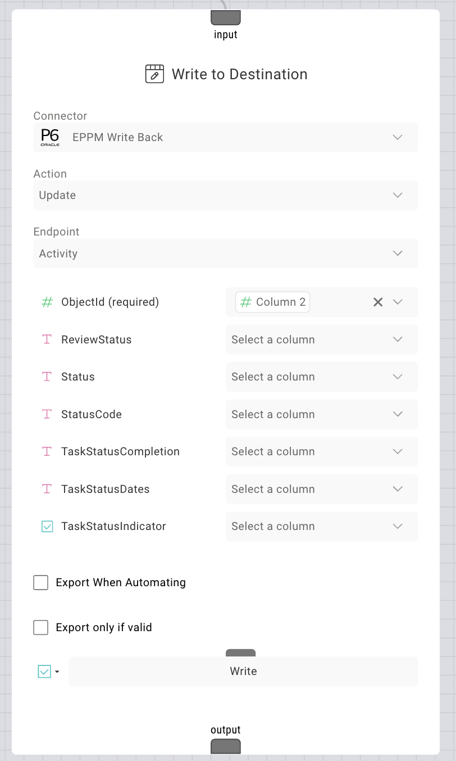Click the Write to Destination edit icon
This screenshot has height=761, width=456.
(x=154, y=74)
